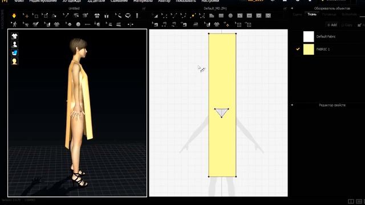365x205 pixels.
Task: Open the Редактирование menu
Action: pyautogui.click(x=43, y=1)
